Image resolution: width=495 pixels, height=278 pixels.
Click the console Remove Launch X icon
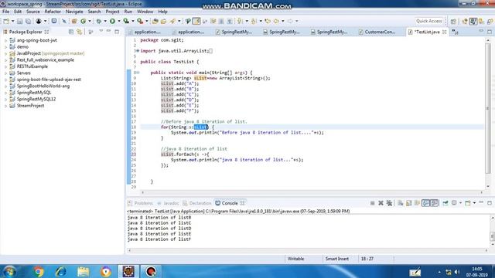point(381,203)
